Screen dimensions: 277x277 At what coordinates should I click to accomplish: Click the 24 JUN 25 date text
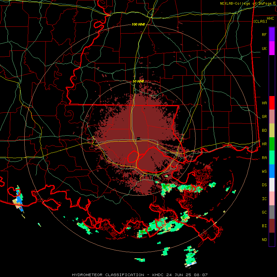tap(179, 275)
